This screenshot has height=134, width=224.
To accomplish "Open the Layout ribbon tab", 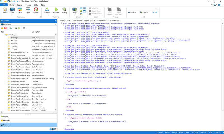I will [20, 5].
